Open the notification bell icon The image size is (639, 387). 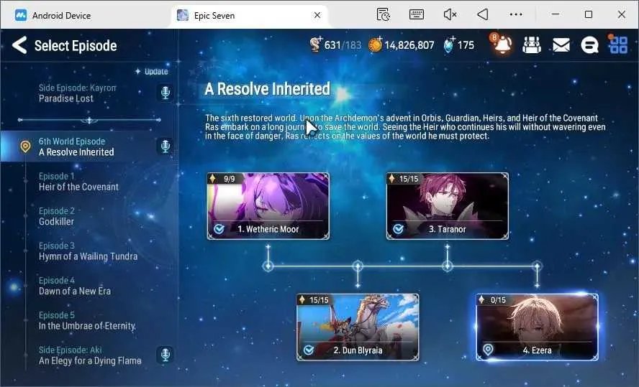coord(502,44)
